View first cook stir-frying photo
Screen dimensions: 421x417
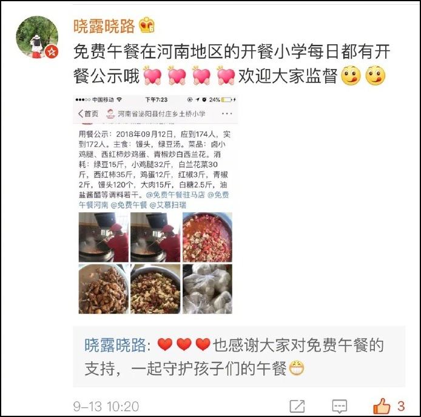tap(104, 237)
